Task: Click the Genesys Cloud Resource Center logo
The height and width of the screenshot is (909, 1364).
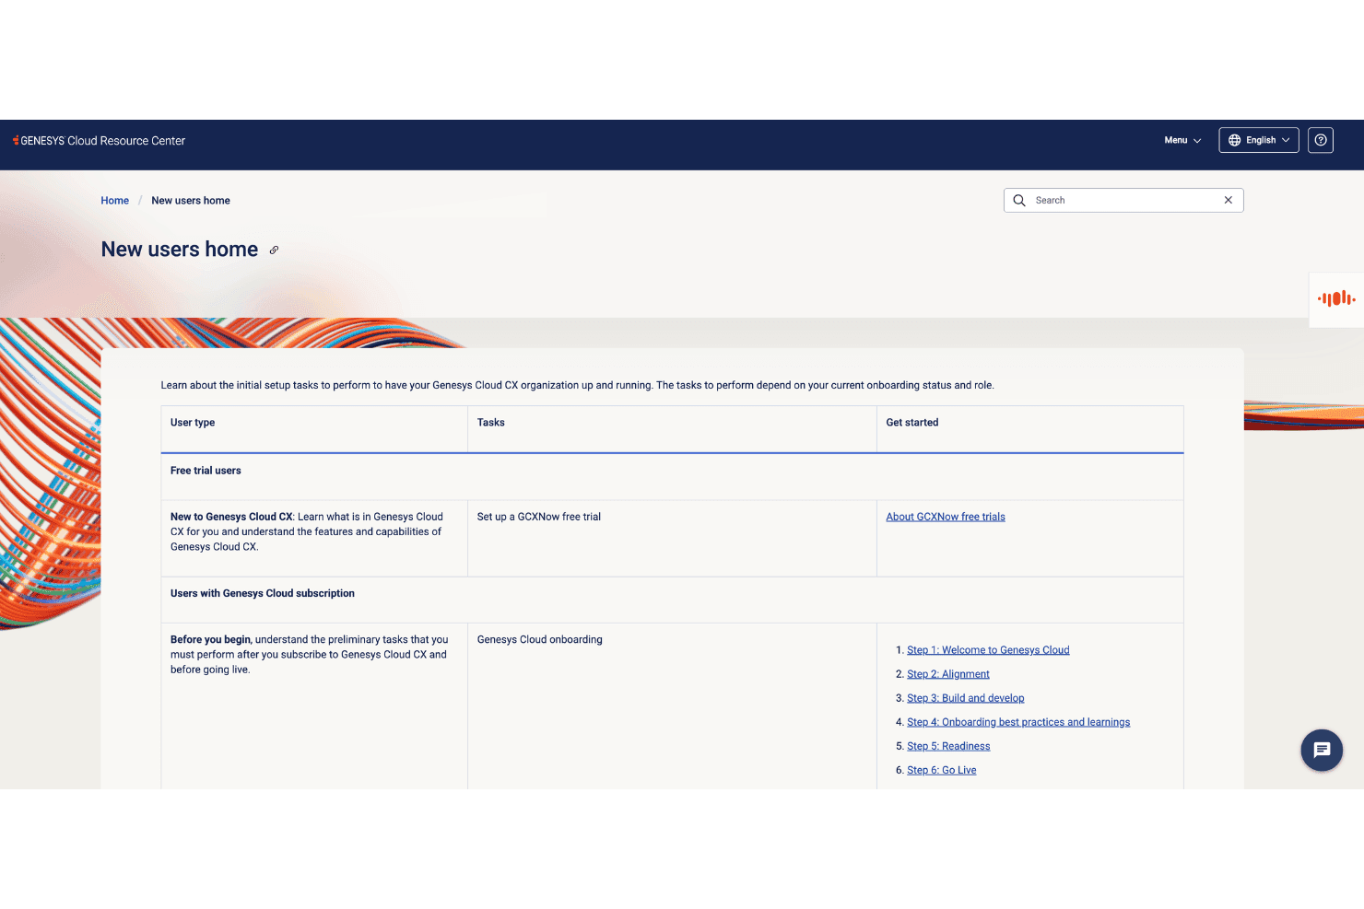Action: [99, 141]
